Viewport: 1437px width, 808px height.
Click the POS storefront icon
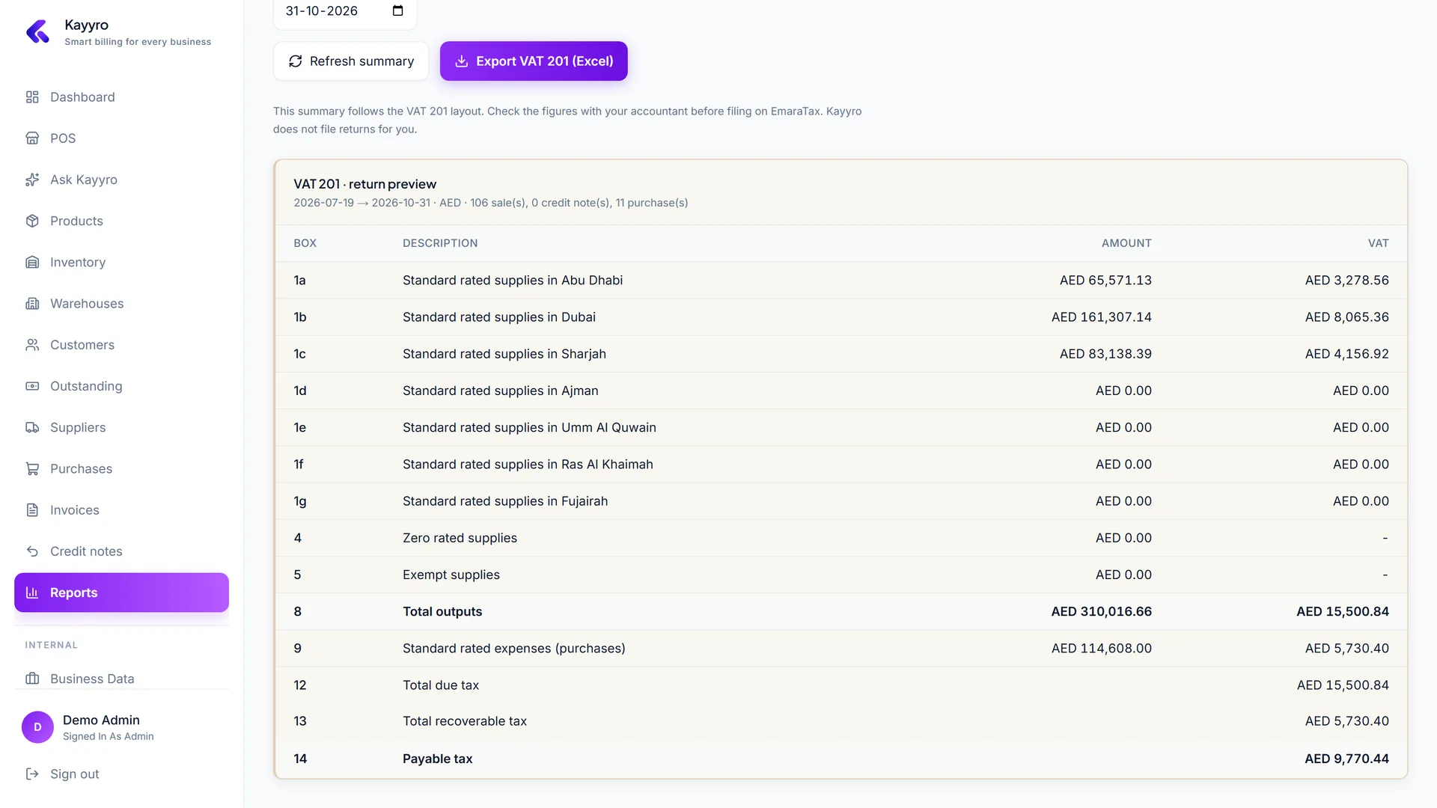pyautogui.click(x=32, y=138)
